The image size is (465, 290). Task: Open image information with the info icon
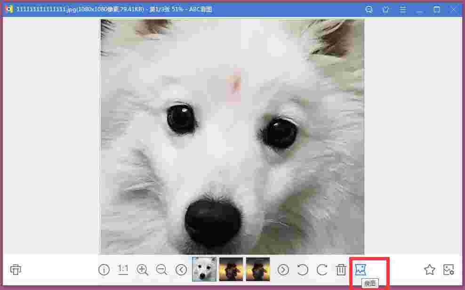click(104, 269)
